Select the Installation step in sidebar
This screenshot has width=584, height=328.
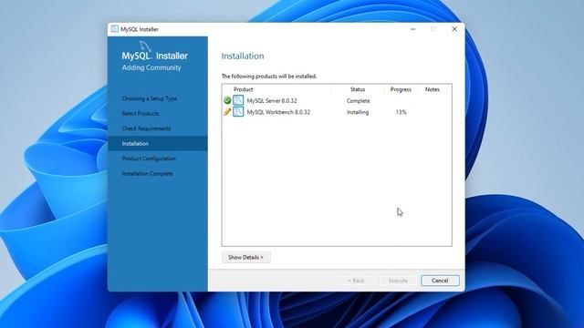point(158,144)
